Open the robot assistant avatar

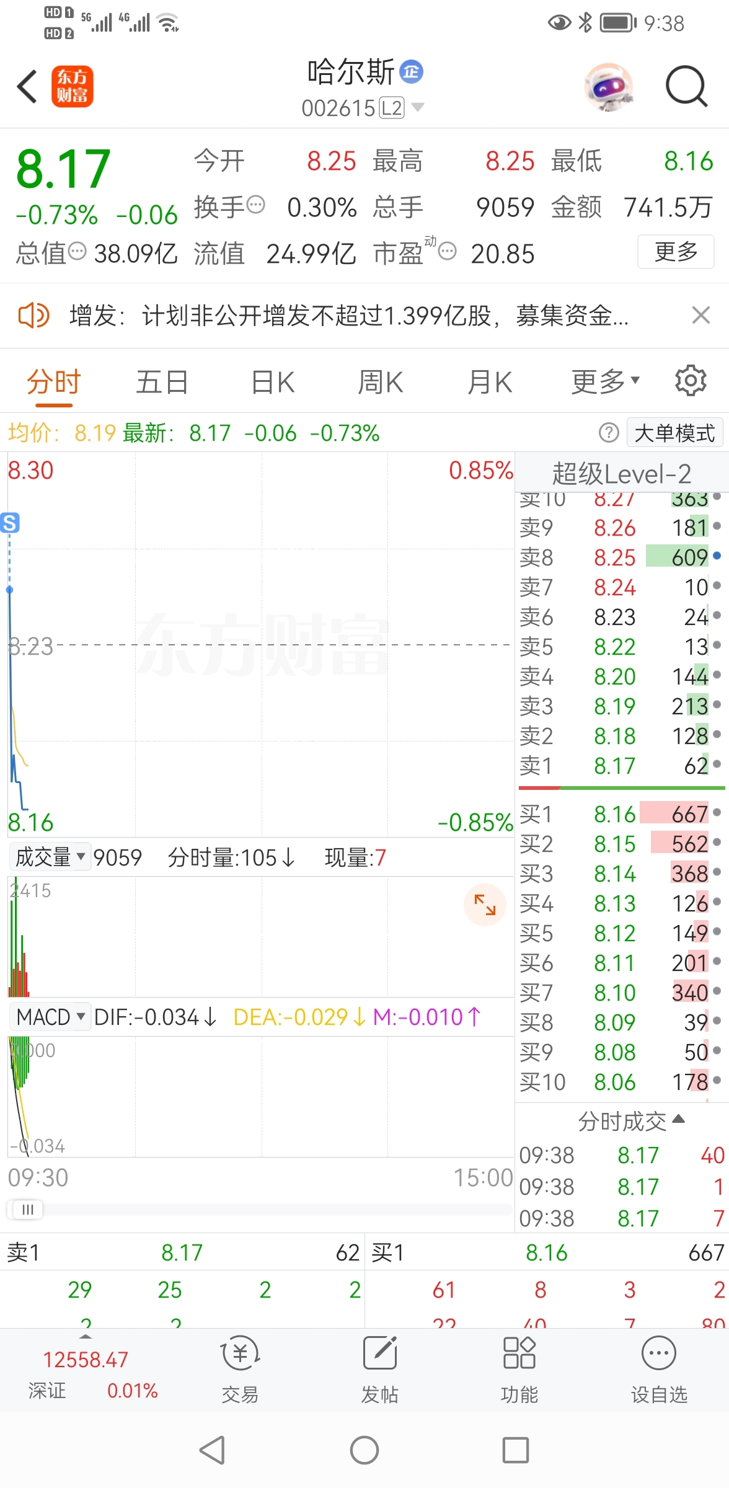click(x=609, y=87)
